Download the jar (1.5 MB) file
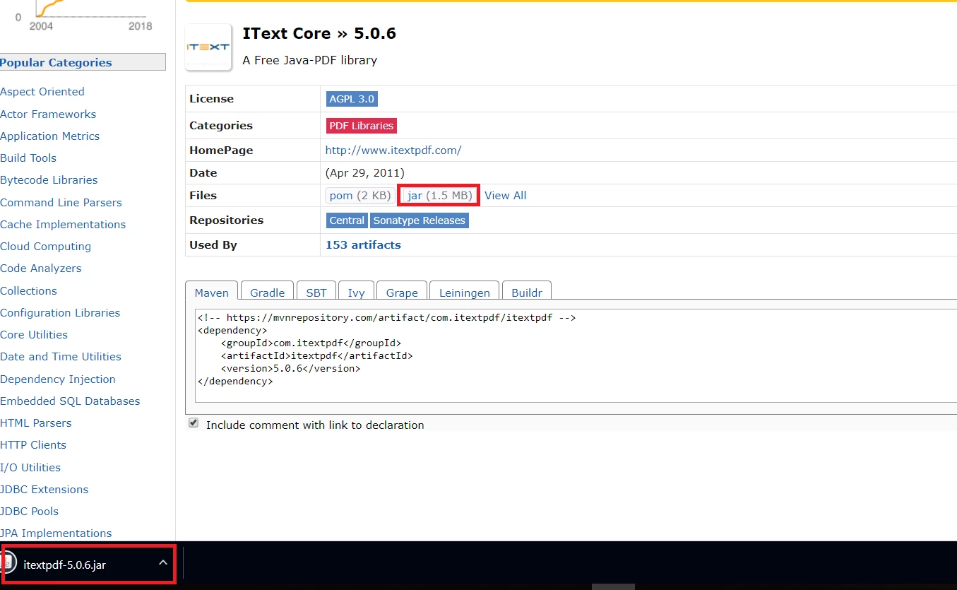This screenshot has width=957, height=590. 439,196
